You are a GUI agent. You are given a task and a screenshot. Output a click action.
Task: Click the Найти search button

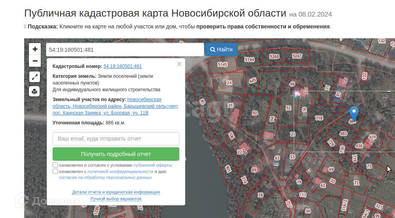[221, 49]
